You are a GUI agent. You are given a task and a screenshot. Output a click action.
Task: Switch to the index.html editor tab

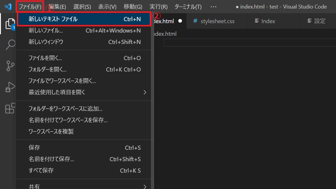click(170, 21)
